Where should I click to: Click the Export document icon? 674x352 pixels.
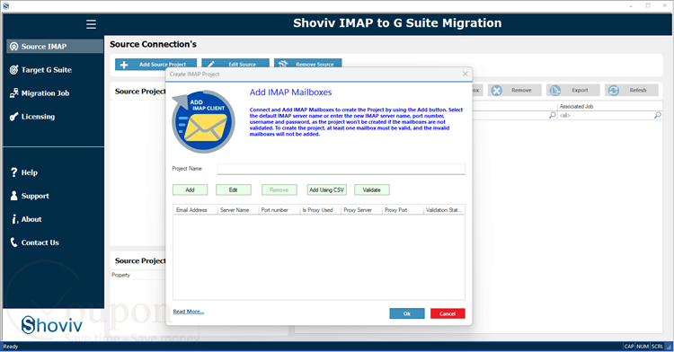(555, 90)
